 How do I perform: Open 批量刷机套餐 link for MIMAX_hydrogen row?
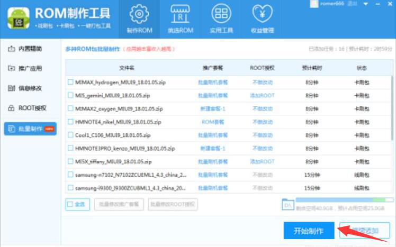(x=213, y=83)
